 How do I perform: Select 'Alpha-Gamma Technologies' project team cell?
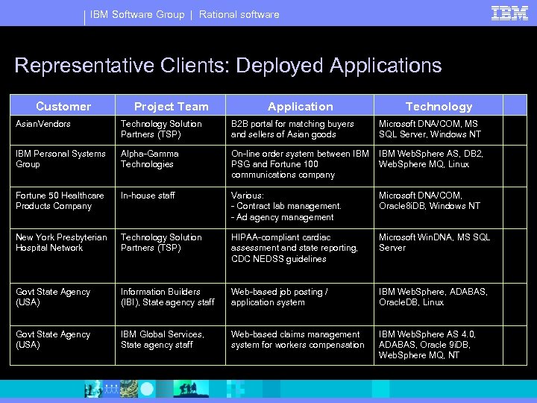coord(171,166)
